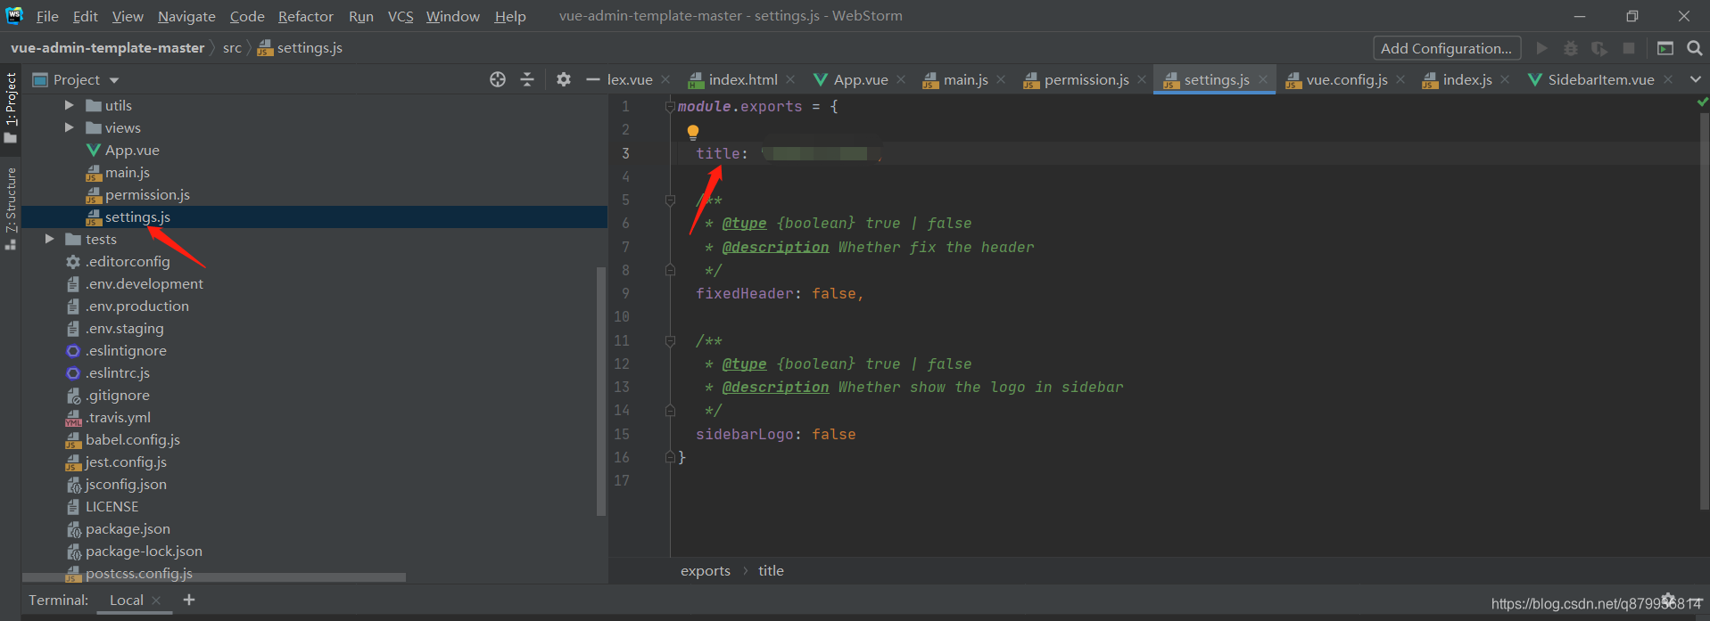Close the index.html editor tab

pos(790,79)
